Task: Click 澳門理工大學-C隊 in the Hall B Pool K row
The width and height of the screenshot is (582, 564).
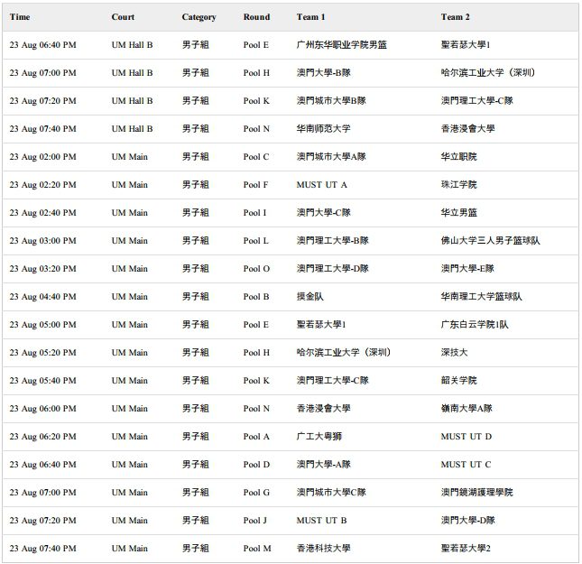Action: (477, 101)
